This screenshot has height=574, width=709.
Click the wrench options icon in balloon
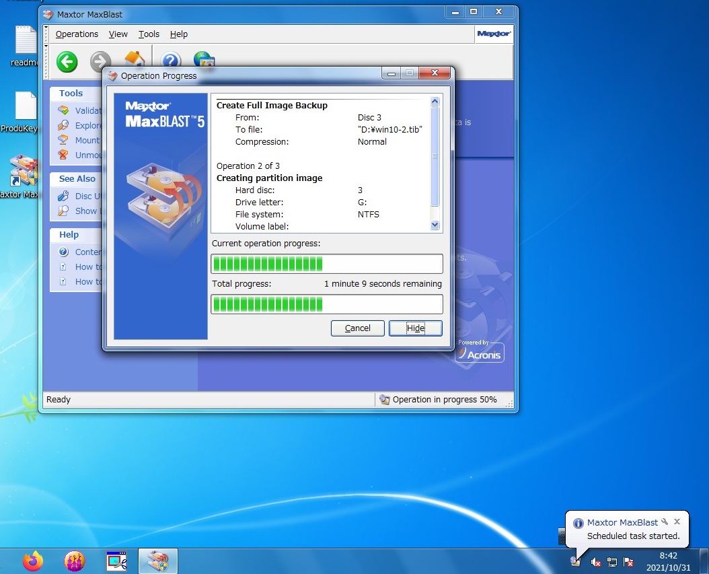coord(665,522)
